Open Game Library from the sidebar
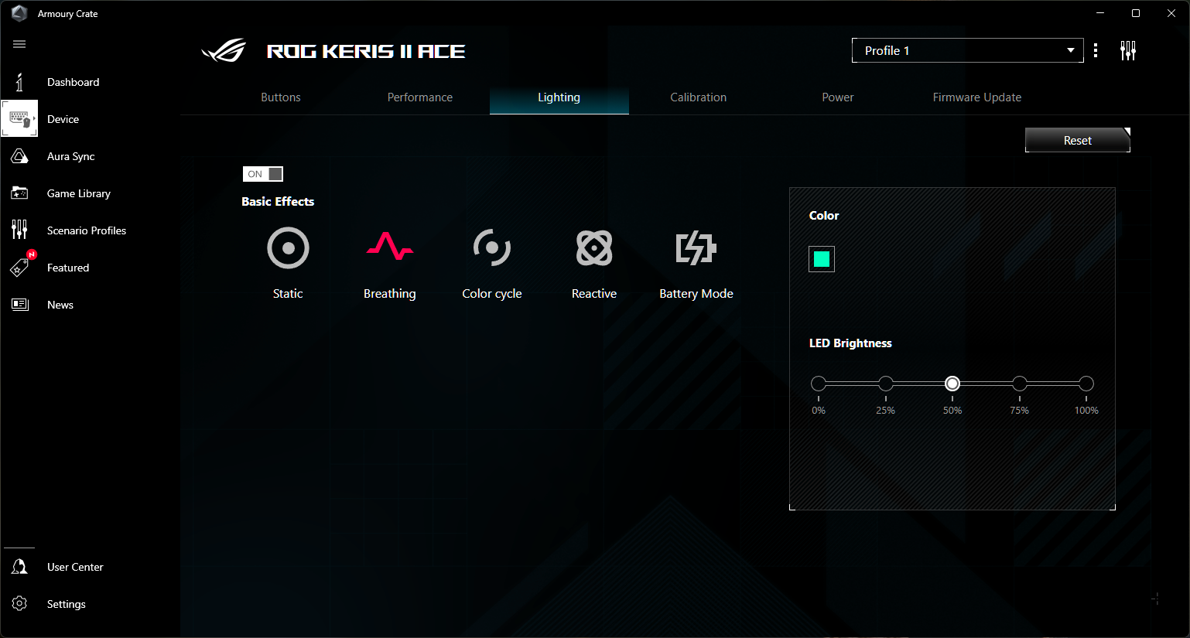The height and width of the screenshot is (638, 1190). [x=78, y=193]
